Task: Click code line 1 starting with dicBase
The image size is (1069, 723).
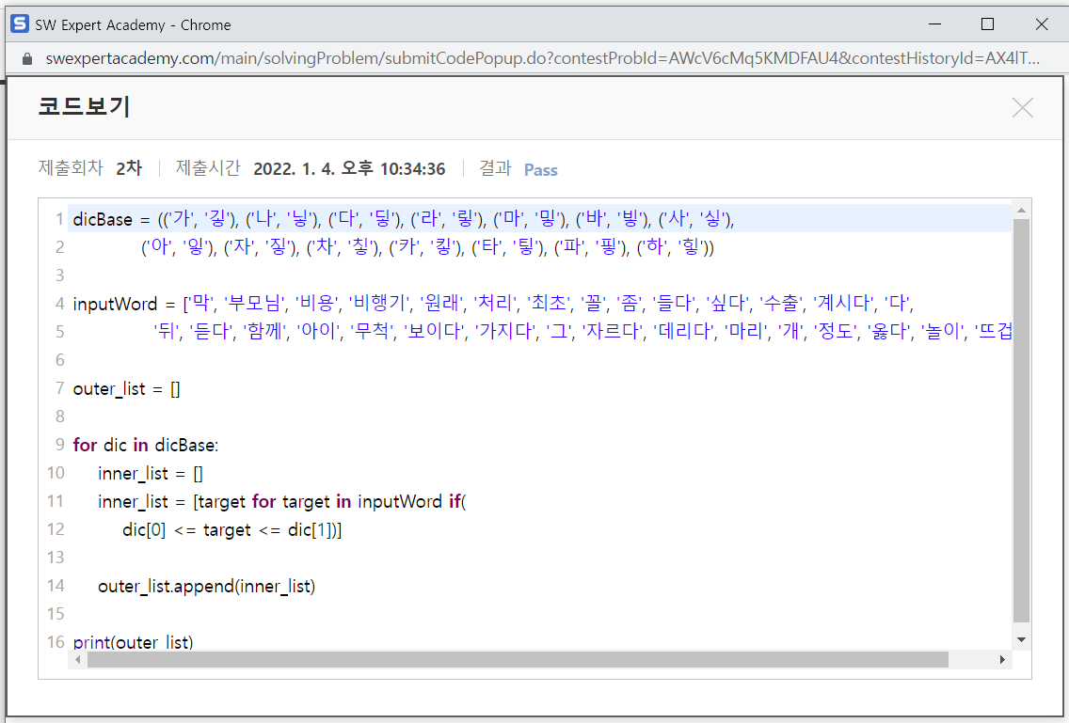Action: pos(404,219)
